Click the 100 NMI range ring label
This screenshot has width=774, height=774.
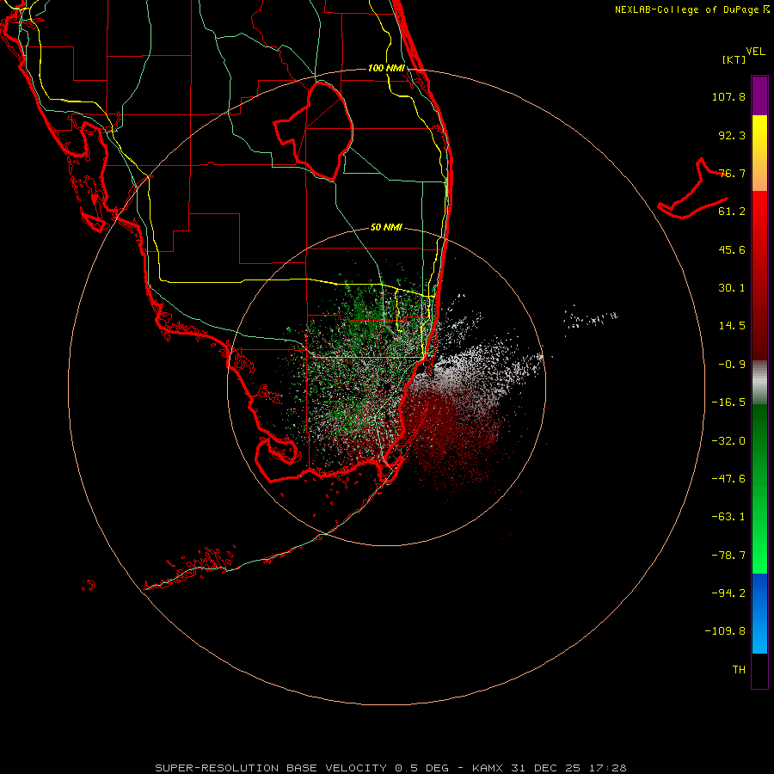pyautogui.click(x=386, y=68)
